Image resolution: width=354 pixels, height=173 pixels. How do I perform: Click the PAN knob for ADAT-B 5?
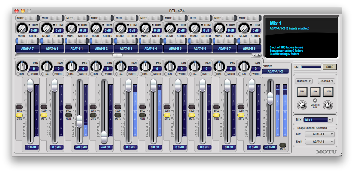point(169,66)
